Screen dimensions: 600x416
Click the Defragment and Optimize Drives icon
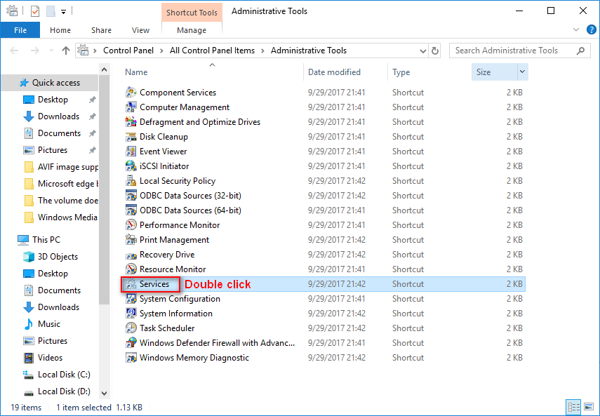click(131, 122)
